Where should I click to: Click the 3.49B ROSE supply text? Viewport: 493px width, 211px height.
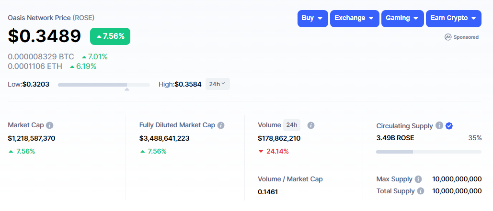click(x=395, y=138)
